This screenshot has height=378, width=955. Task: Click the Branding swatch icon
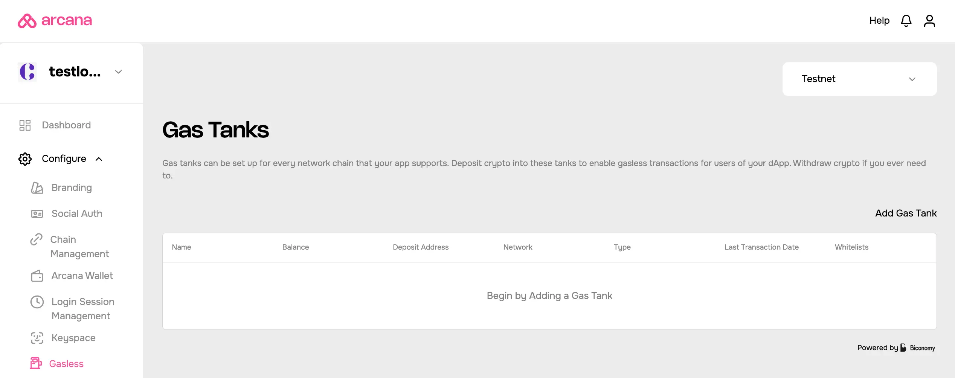pos(37,187)
